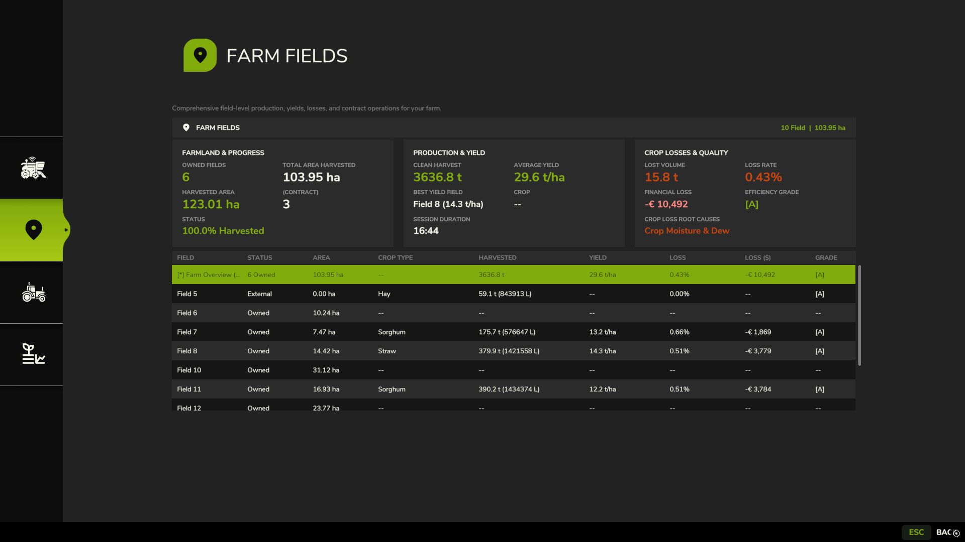The width and height of the screenshot is (965, 542).
Task: Click the table vertical scrollbar
Action: [x=859, y=315]
